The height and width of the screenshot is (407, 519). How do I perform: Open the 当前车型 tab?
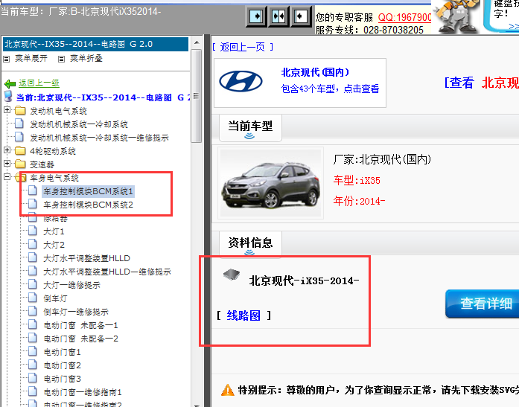click(250, 128)
